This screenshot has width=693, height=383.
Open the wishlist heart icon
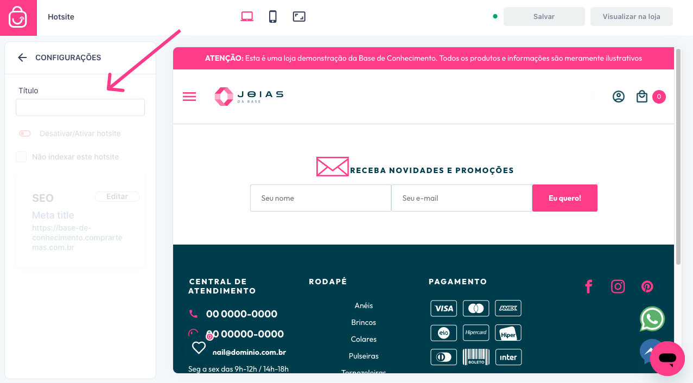click(199, 347)
